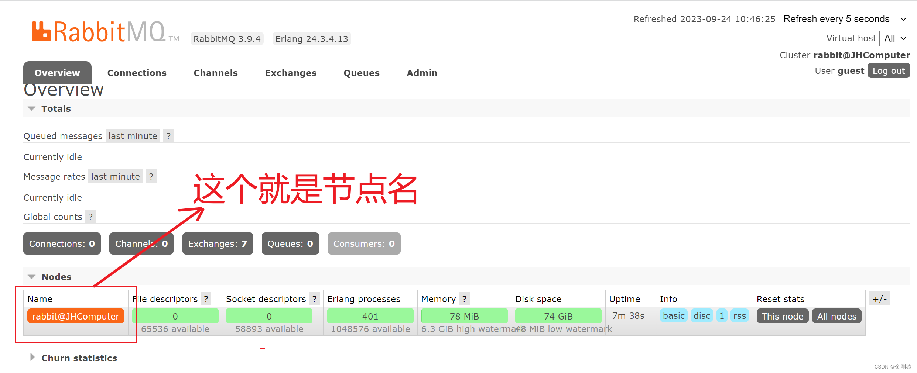
Task: Reset stats for All nodes
Action: (837, 316)
